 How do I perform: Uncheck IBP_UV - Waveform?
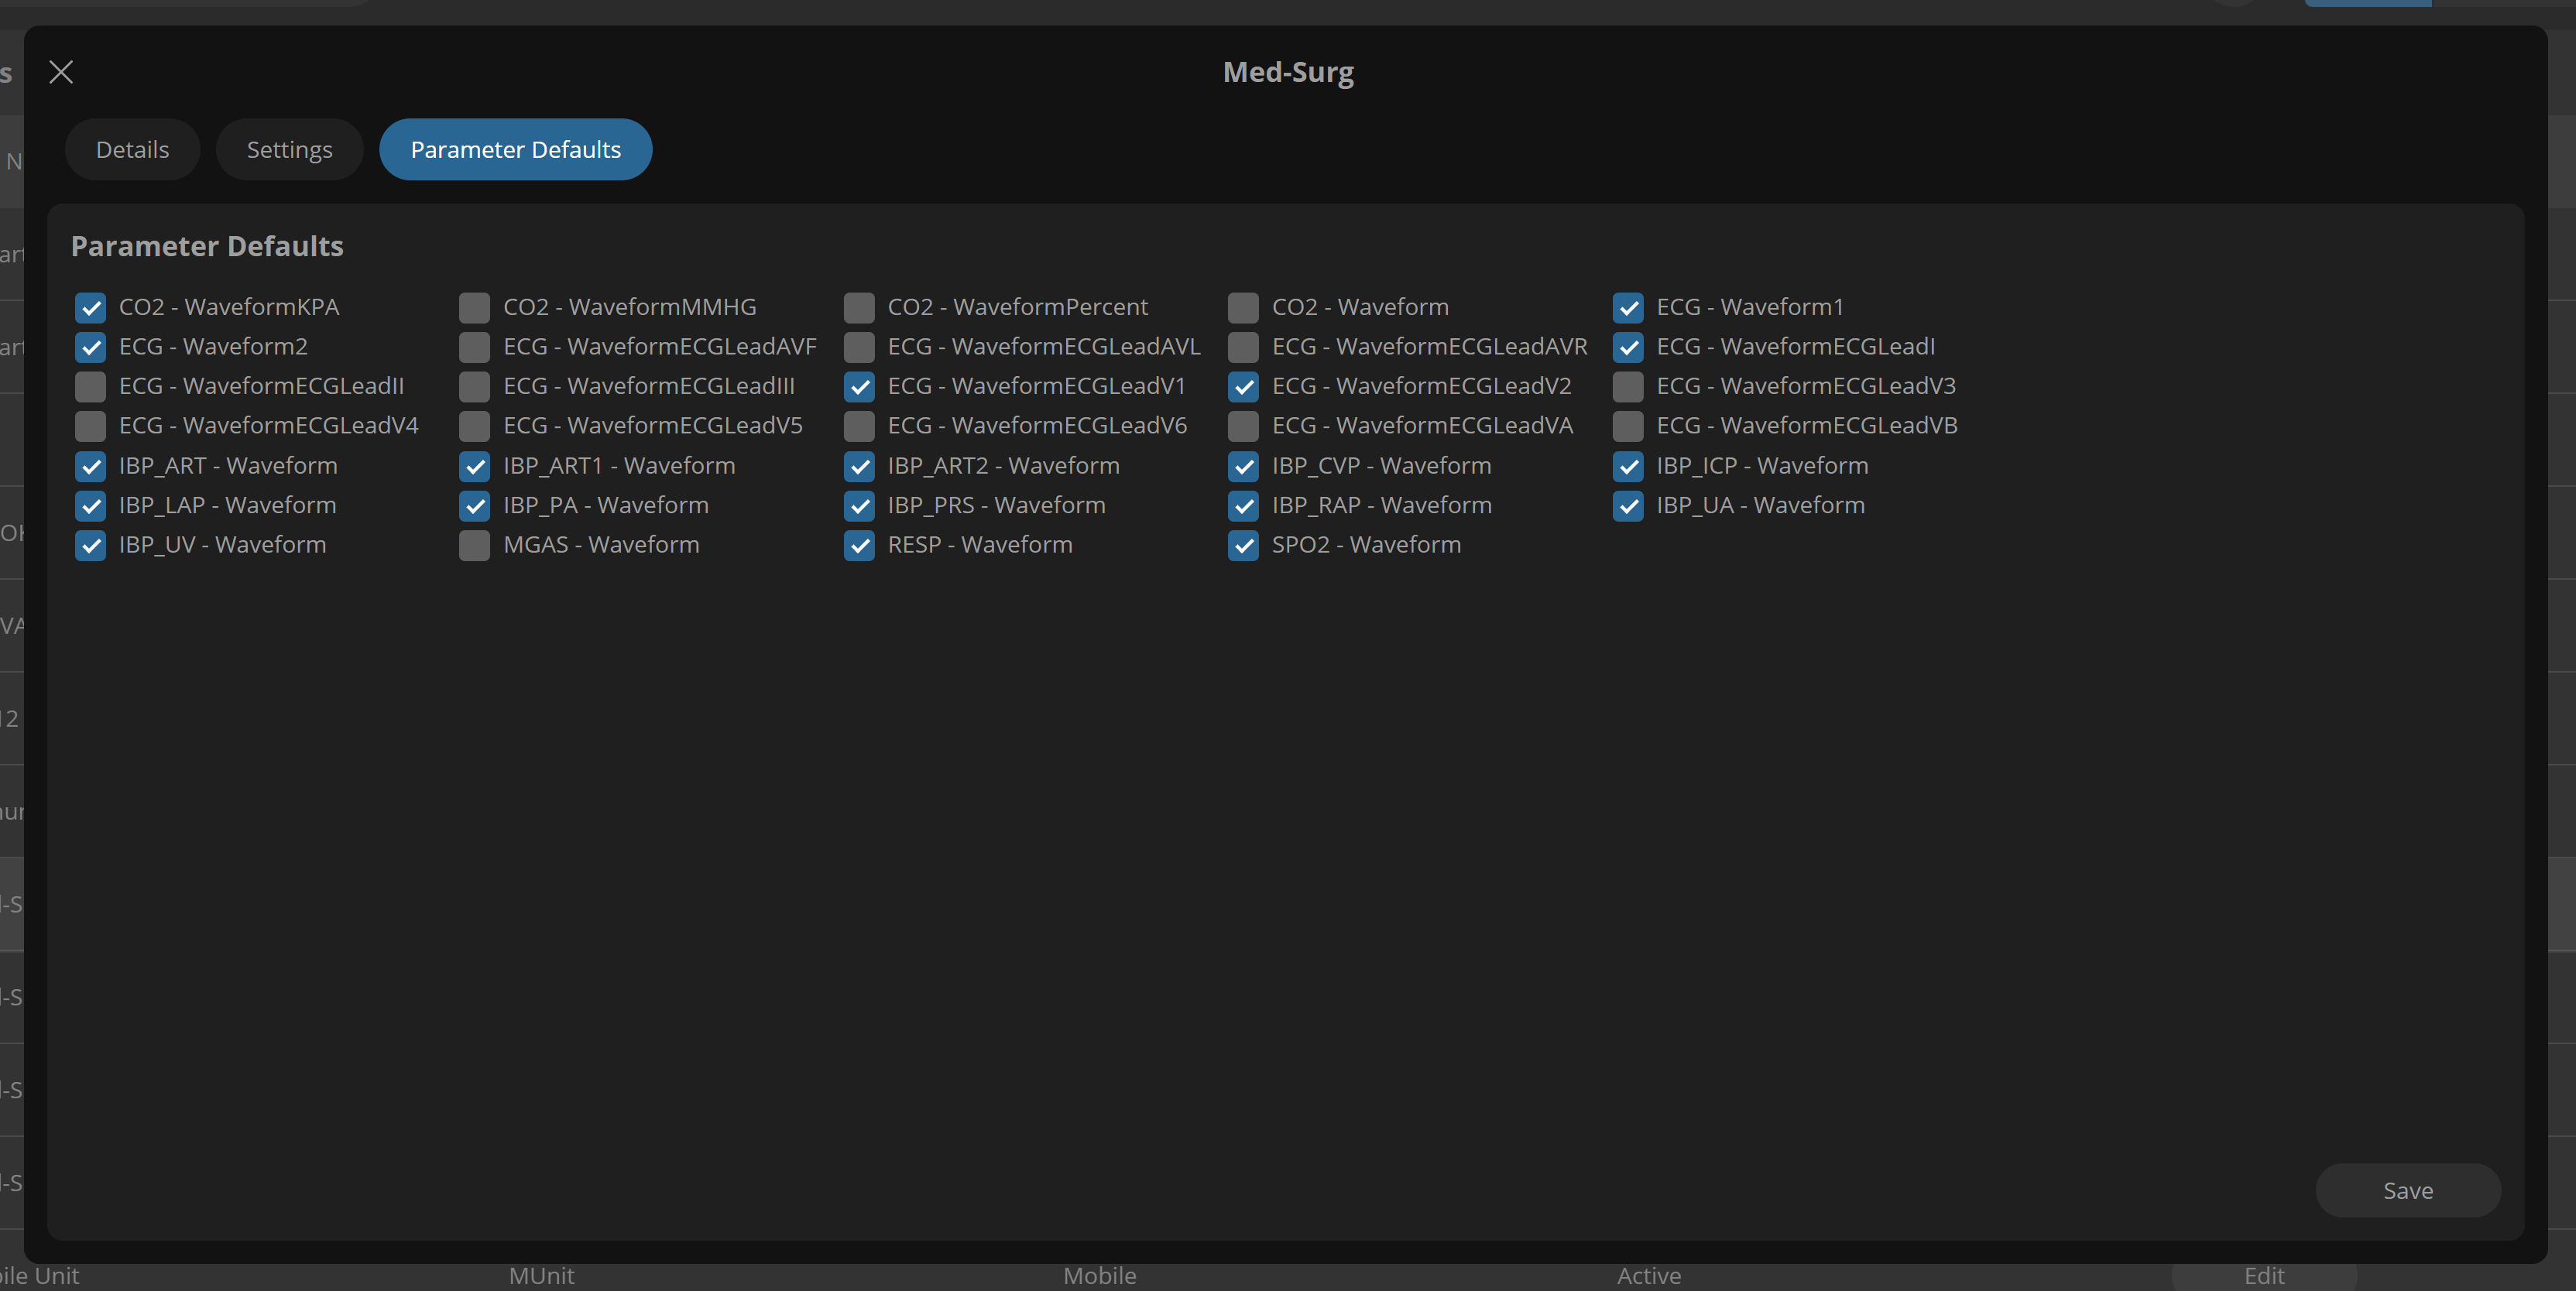click(91, 545)
